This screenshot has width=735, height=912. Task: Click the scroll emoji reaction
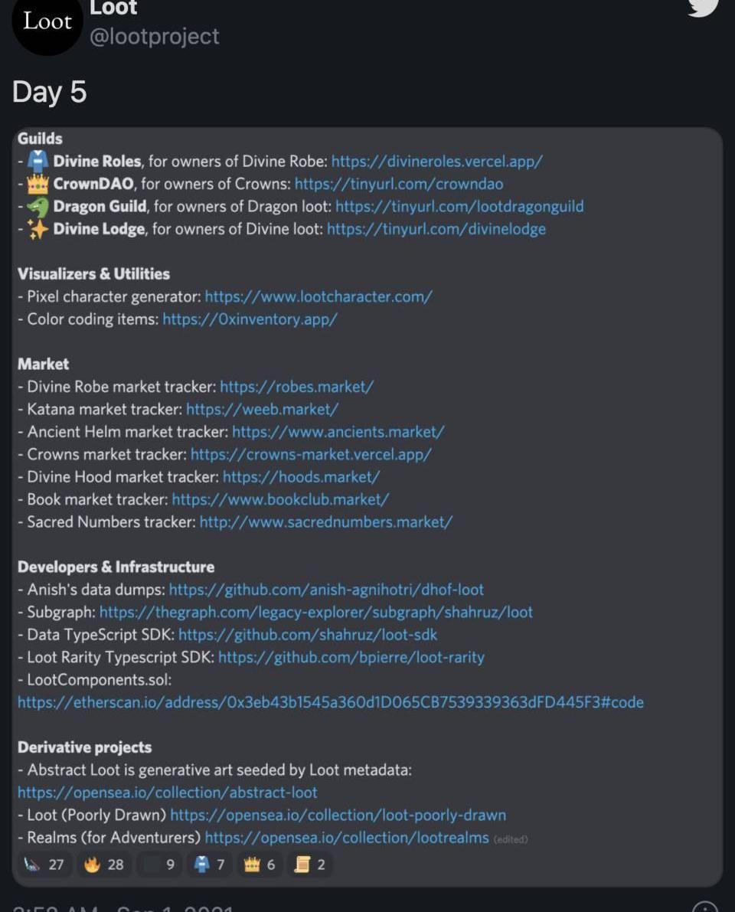(310, 865)
